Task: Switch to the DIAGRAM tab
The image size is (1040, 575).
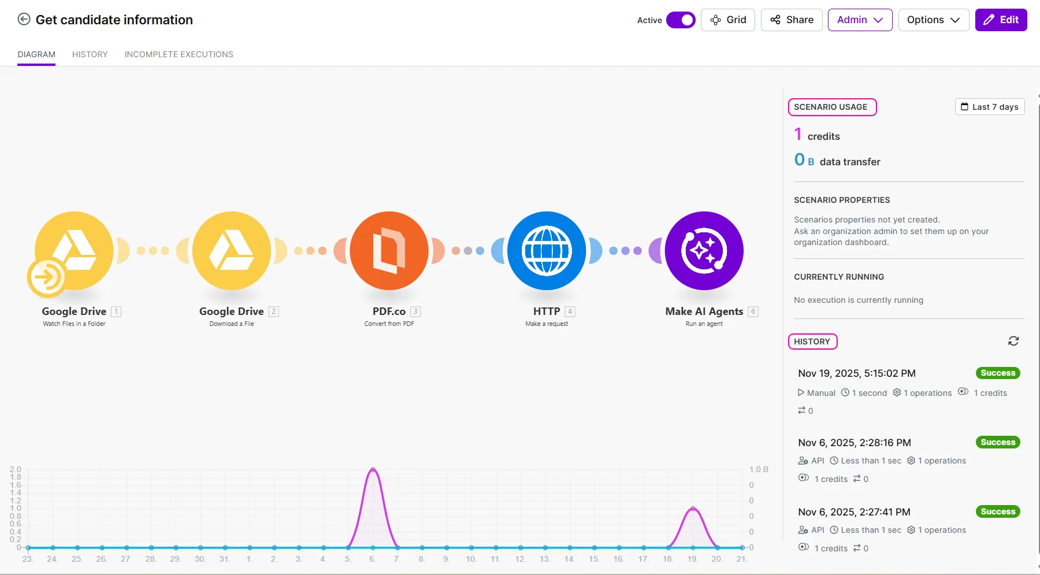Action: pos(36,54)
